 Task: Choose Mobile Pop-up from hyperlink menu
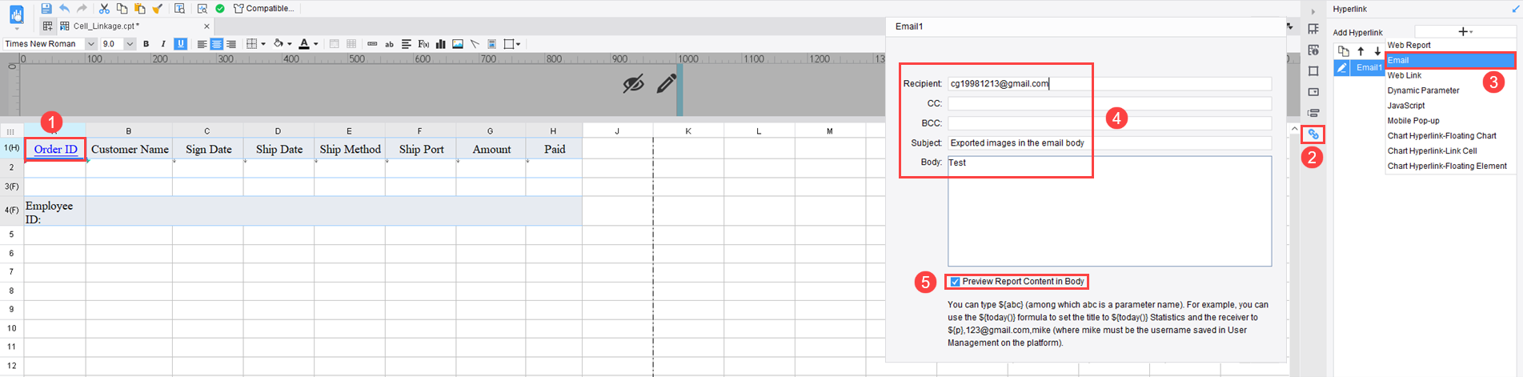coord(1450,121)
